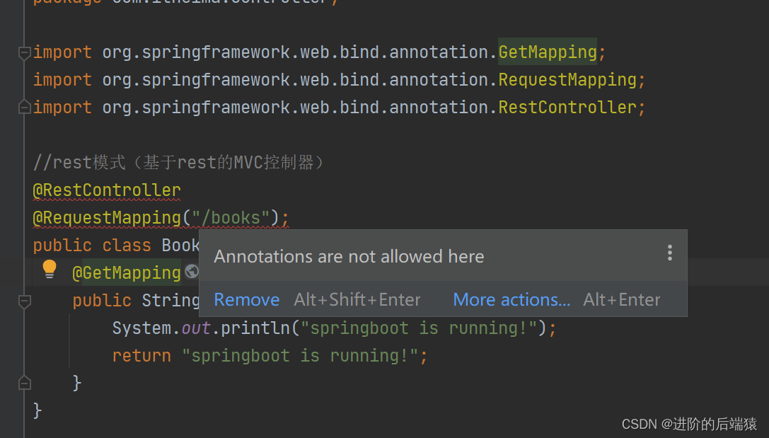Click the yellow lightbulb quick-fix icon
This screenshot has width=769, height=438.
tap(50, 270)
